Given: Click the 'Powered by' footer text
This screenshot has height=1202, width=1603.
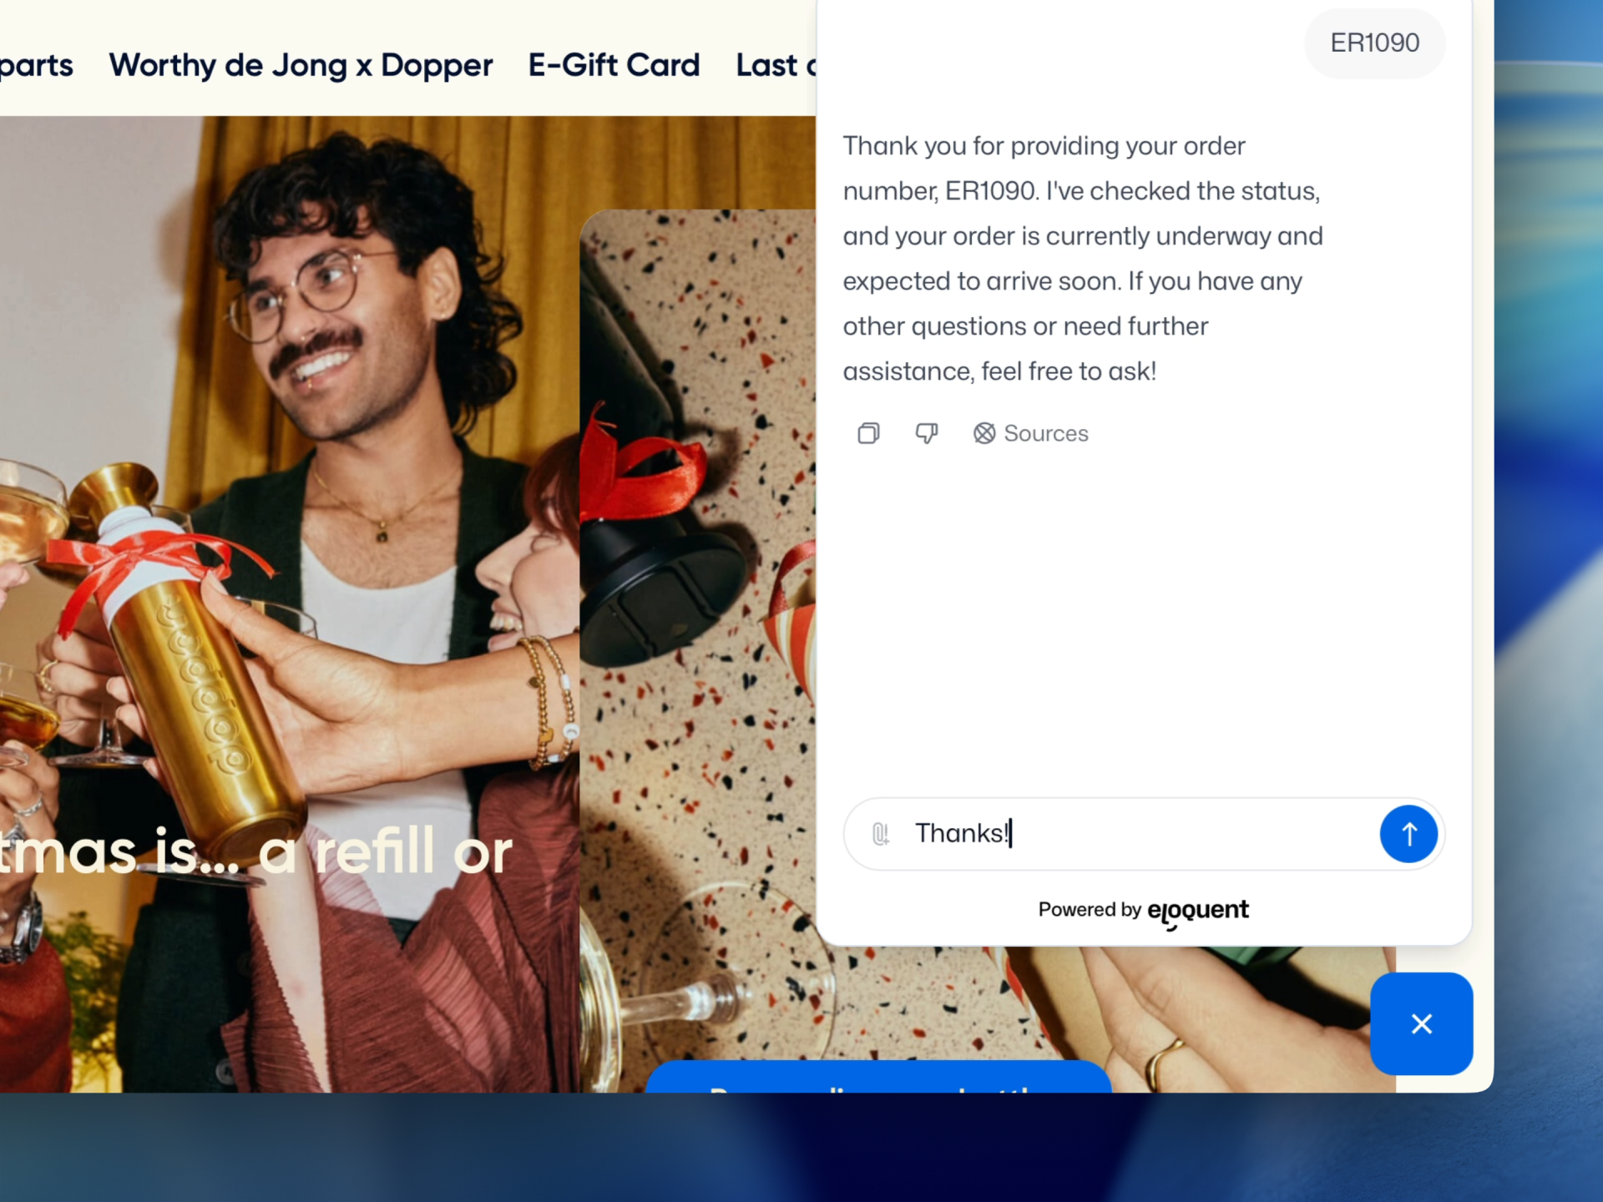Looking at the screenshot, I should [x=1089, y=910].
